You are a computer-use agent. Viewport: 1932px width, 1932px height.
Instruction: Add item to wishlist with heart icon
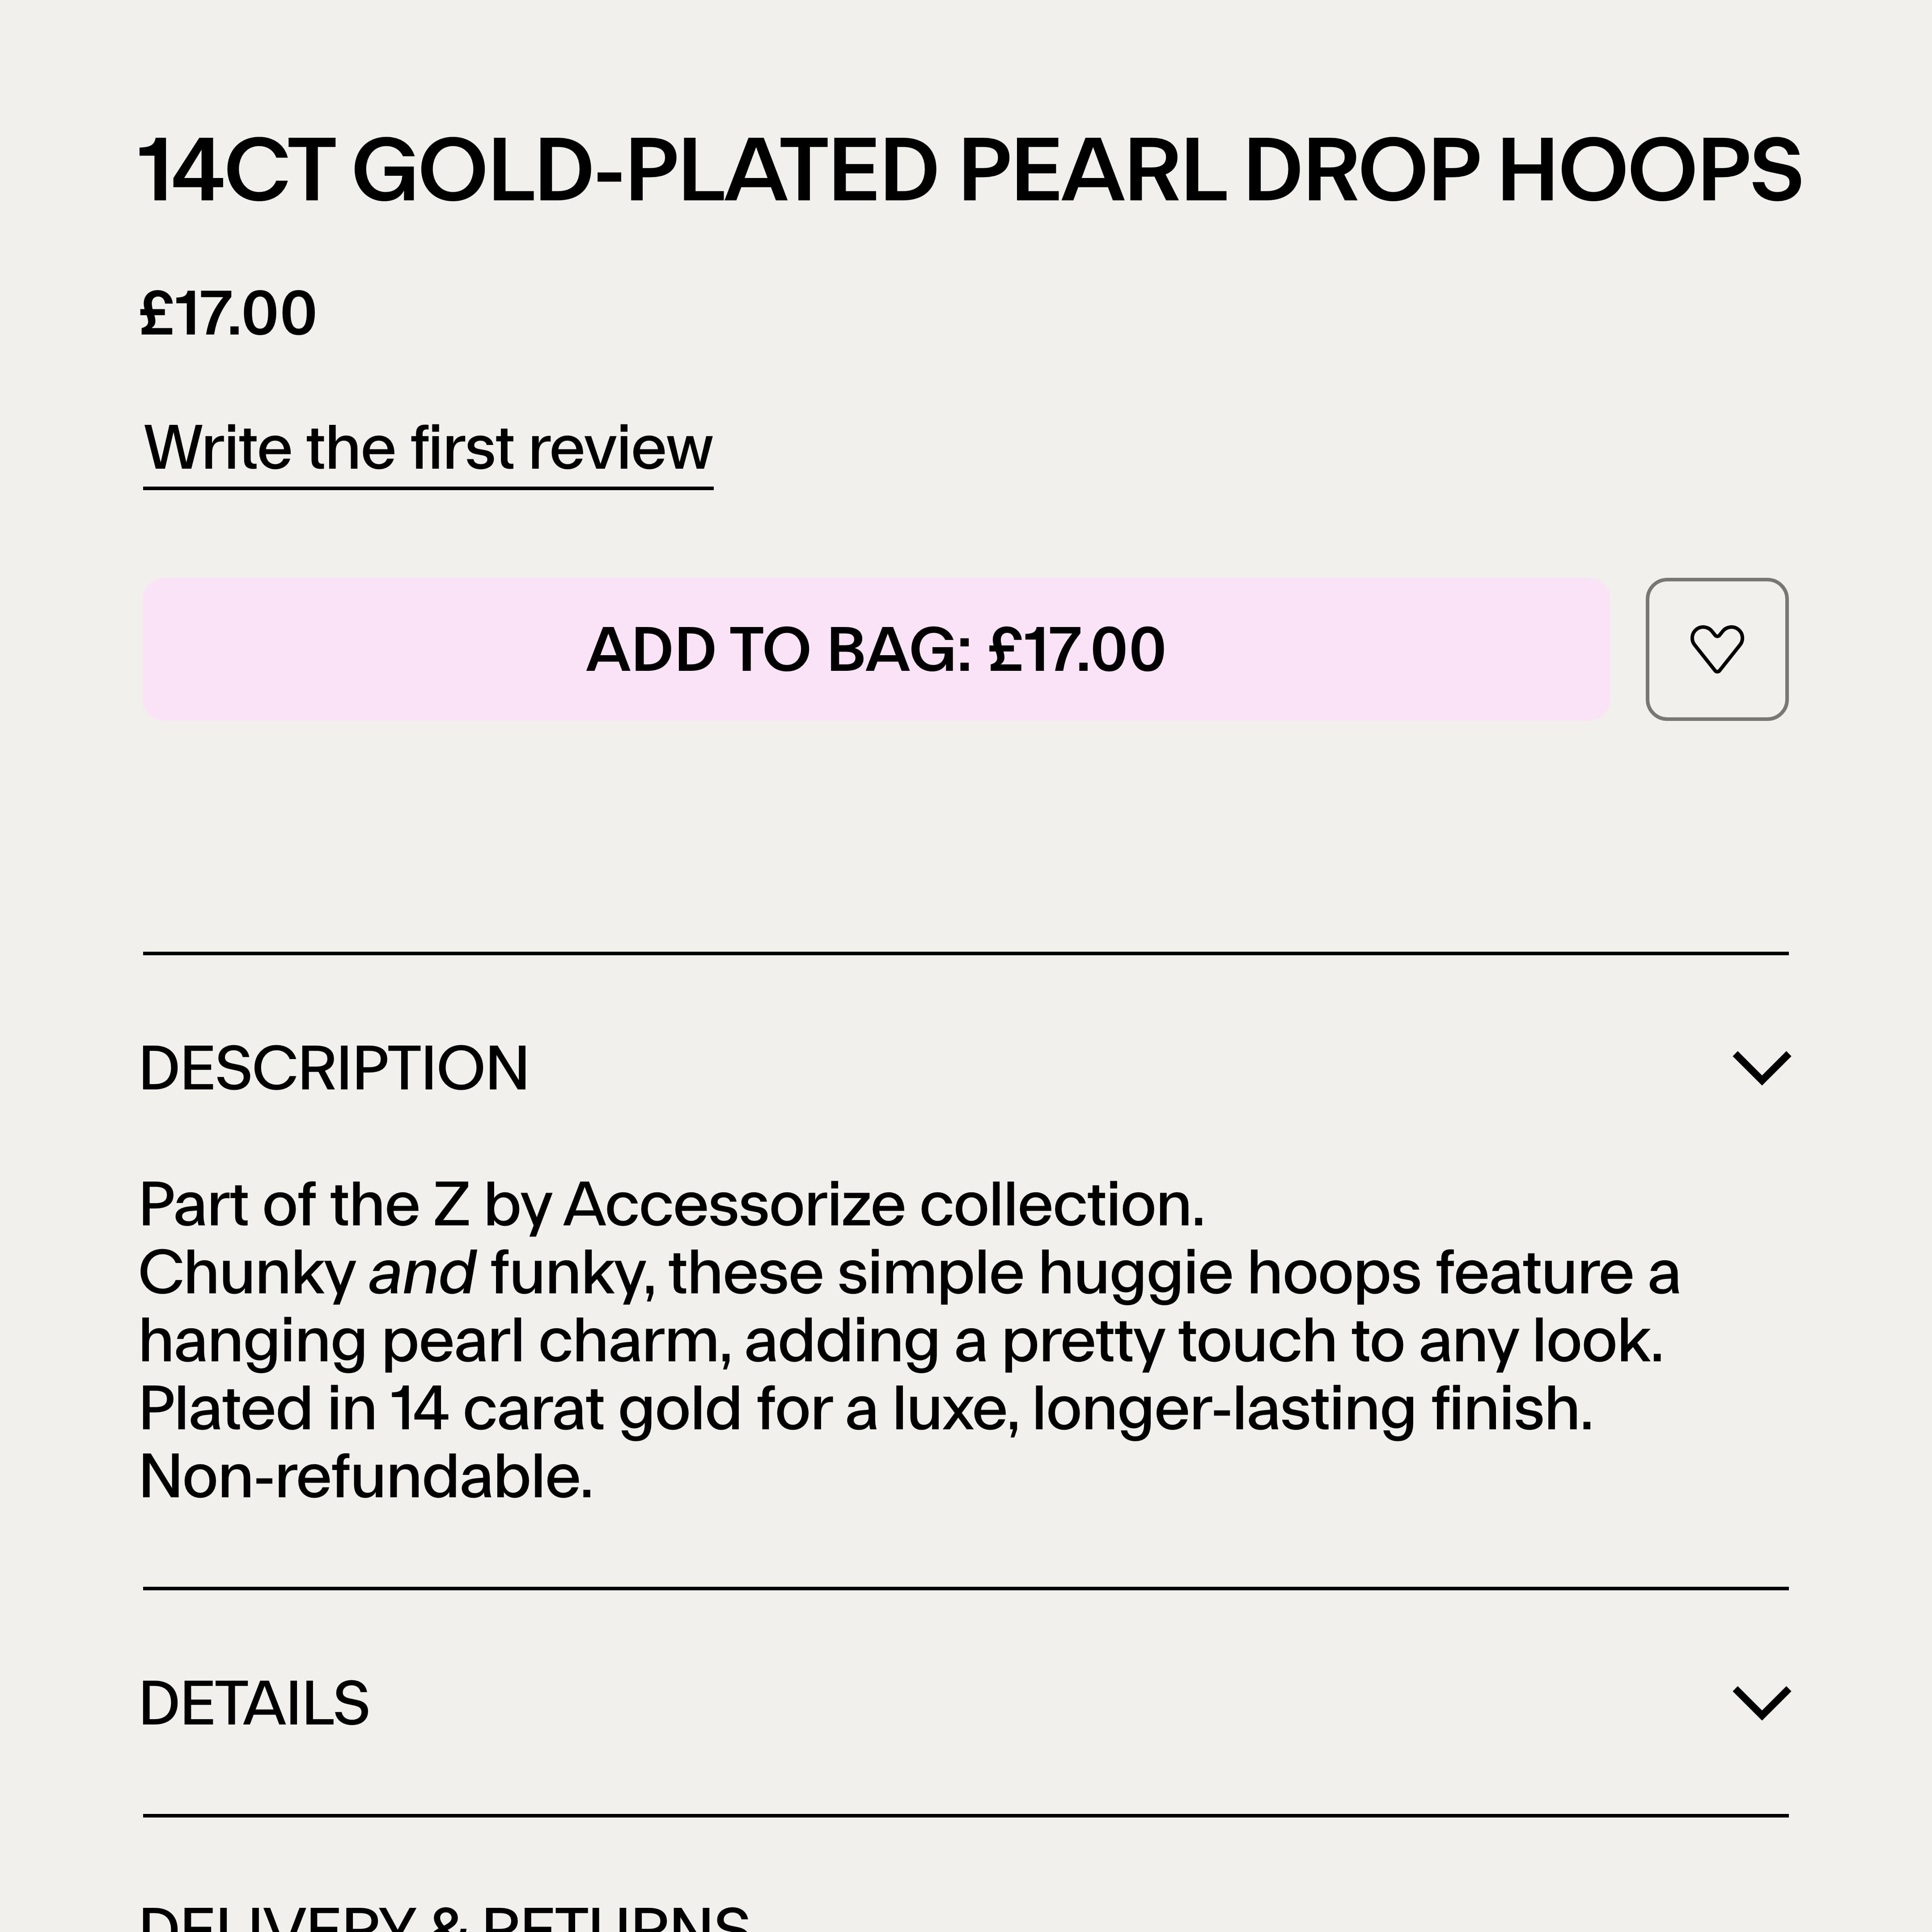click(x=1716, y=649)
